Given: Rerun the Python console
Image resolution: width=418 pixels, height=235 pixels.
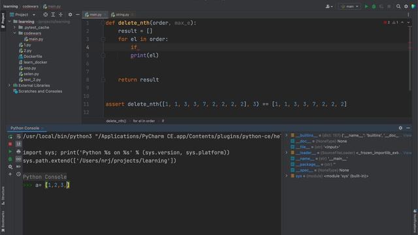Looking at the screenshot, I should [10, 136].
